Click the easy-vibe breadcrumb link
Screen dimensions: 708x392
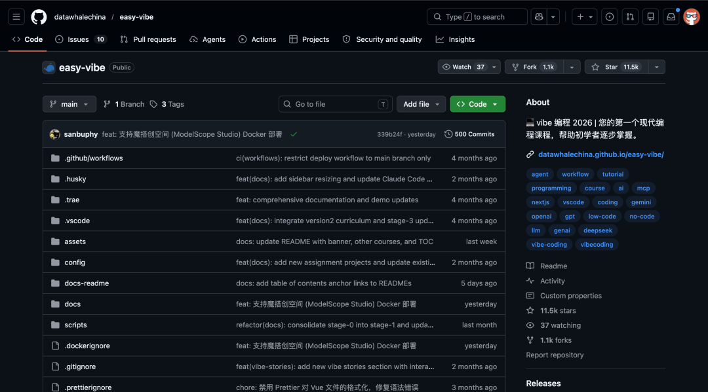click(136, 17)
